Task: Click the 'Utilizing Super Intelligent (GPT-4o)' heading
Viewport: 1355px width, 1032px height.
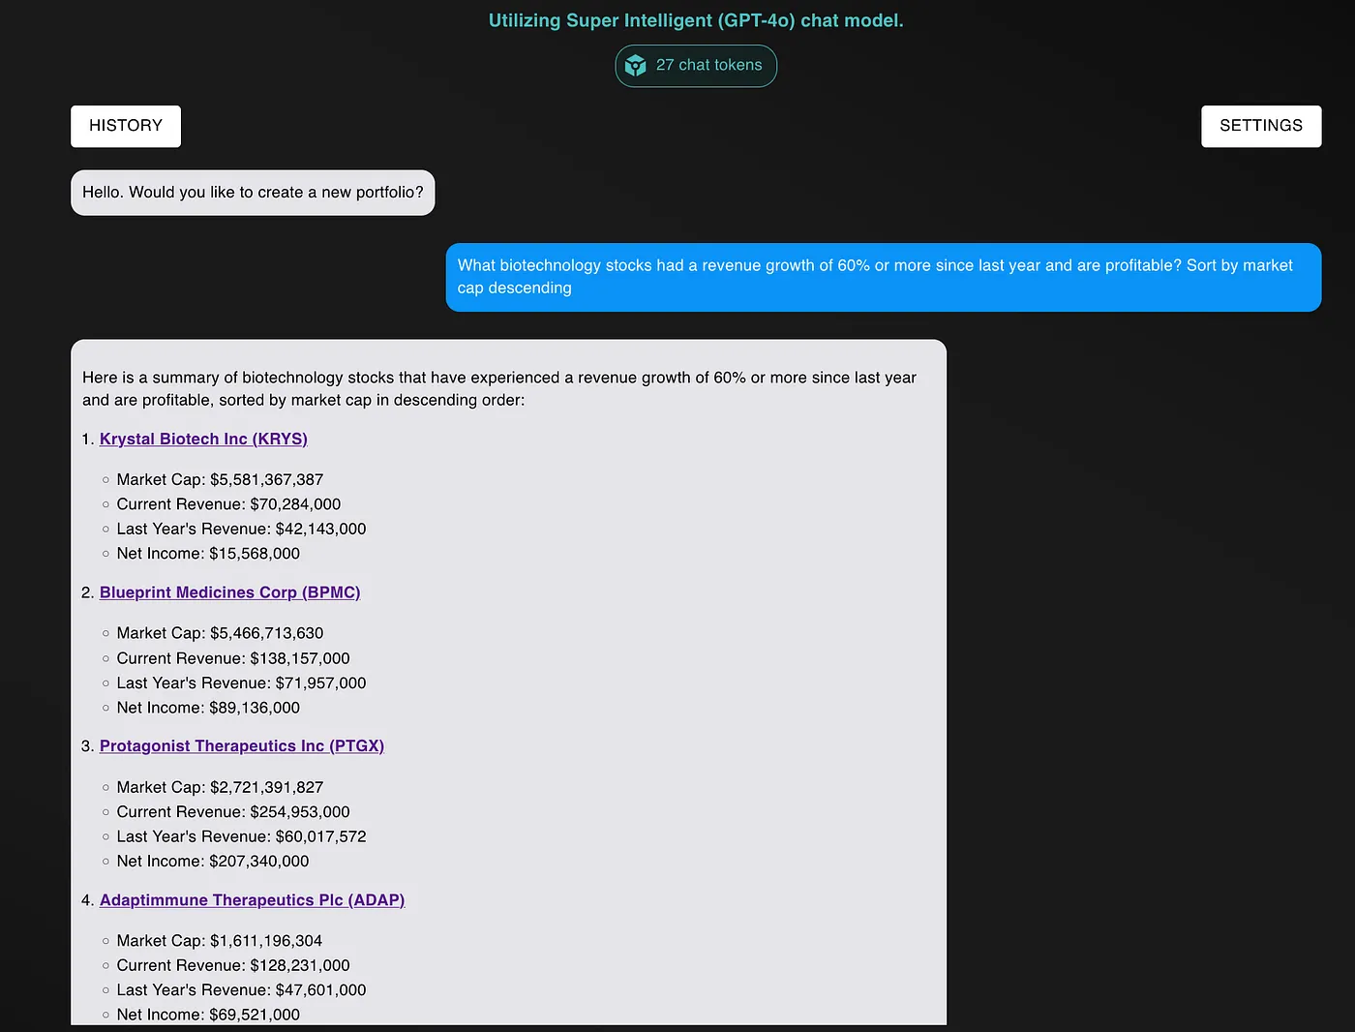Action: point(696,20)
